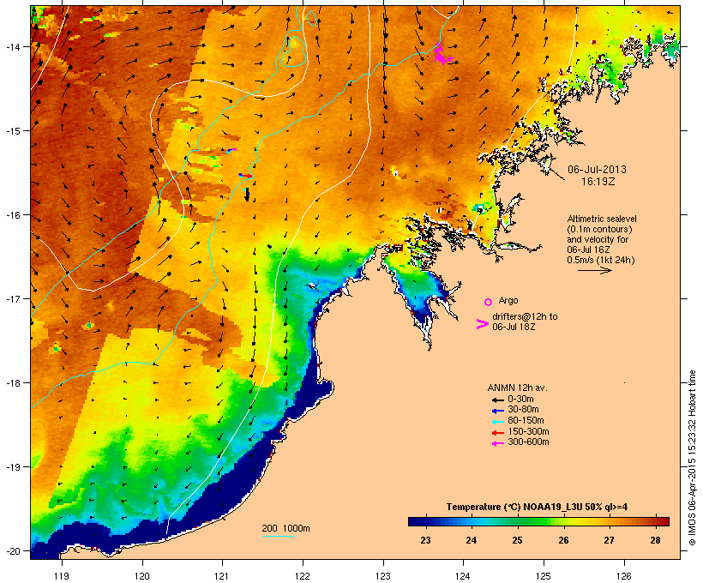
Task: Click the 119 longitude axis label
Action: pos(62,576)
